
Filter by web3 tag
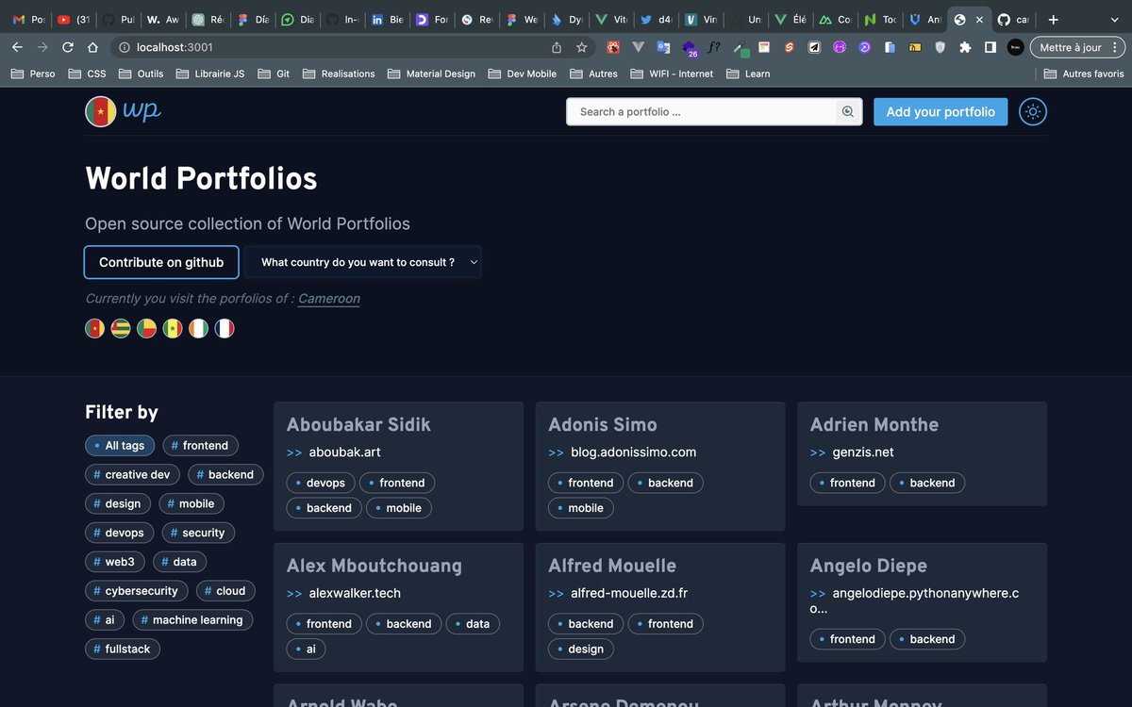point(115,562)
